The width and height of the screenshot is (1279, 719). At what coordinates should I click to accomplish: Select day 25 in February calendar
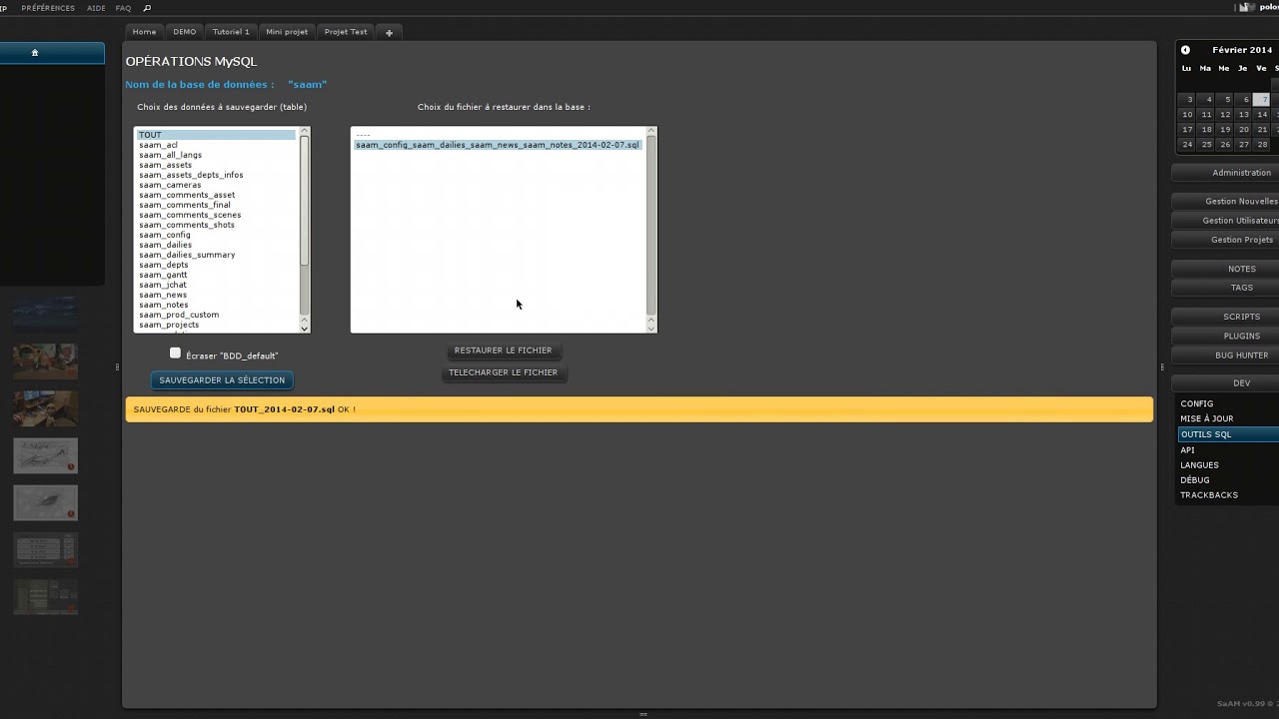click(1206, 145)
